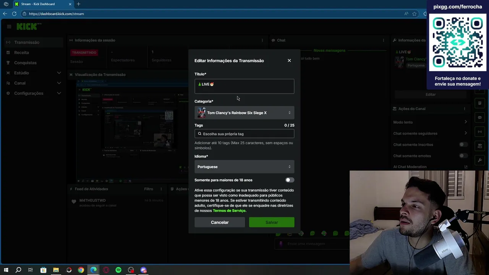Click the green Salvar button
This screenshot has height=275, width=489.
pyautogui.click(x=272, y=222)
